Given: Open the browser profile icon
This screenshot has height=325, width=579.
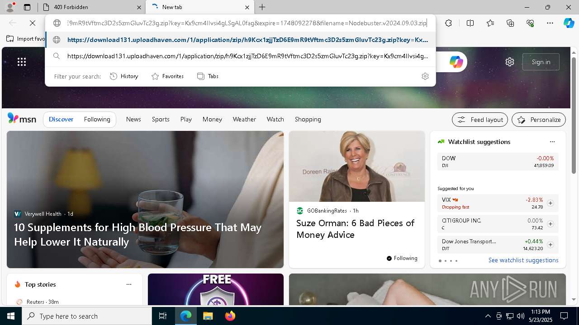Looking at the screenshot, I should click(10, 7).
